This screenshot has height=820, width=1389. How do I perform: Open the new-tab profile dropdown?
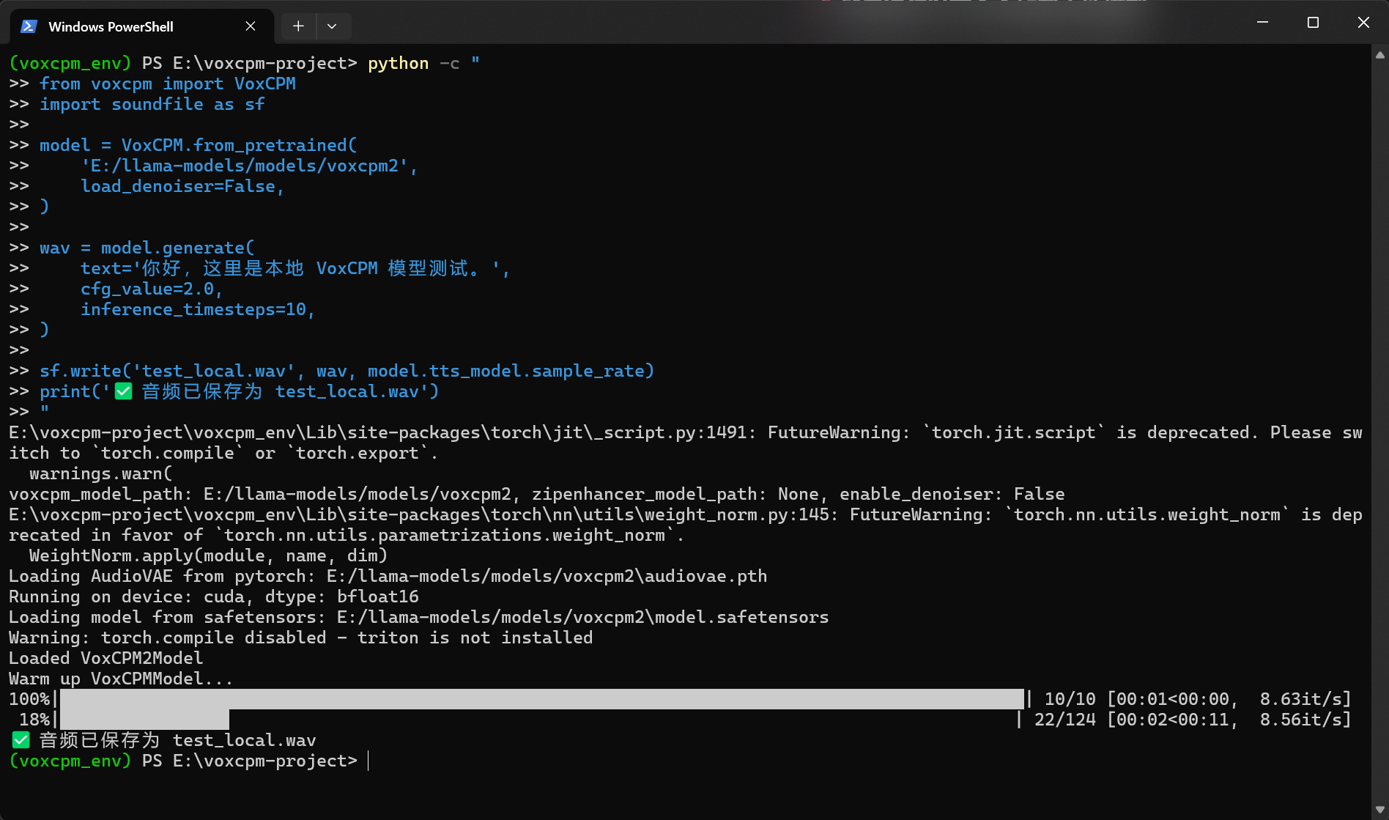coord(332,26)
